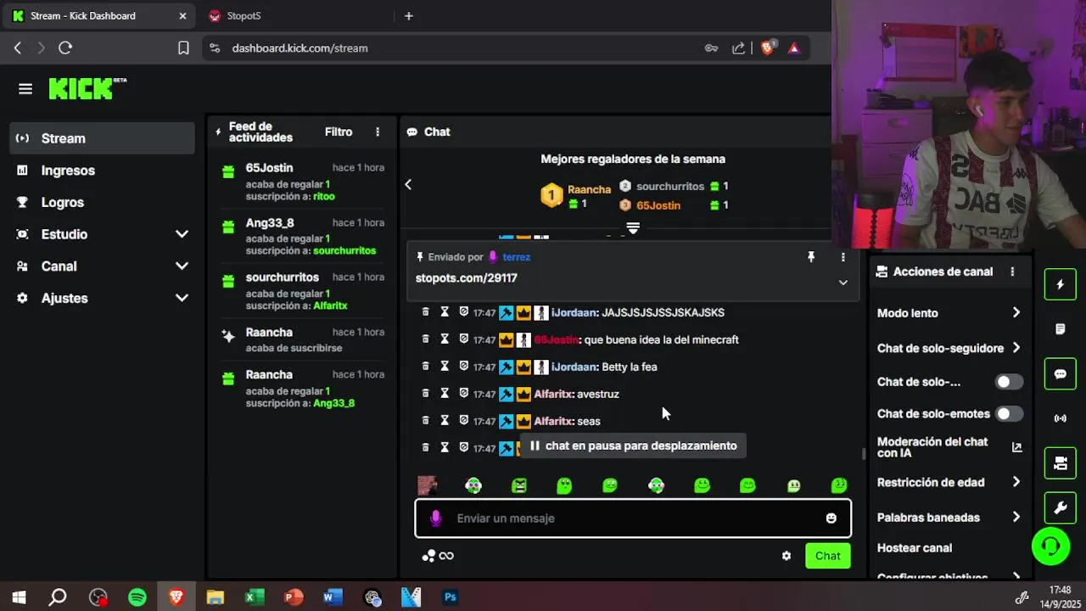Open the document notes icon in right rail
The width and height of the screenshot is (1086, 611).
(1060, 329)
